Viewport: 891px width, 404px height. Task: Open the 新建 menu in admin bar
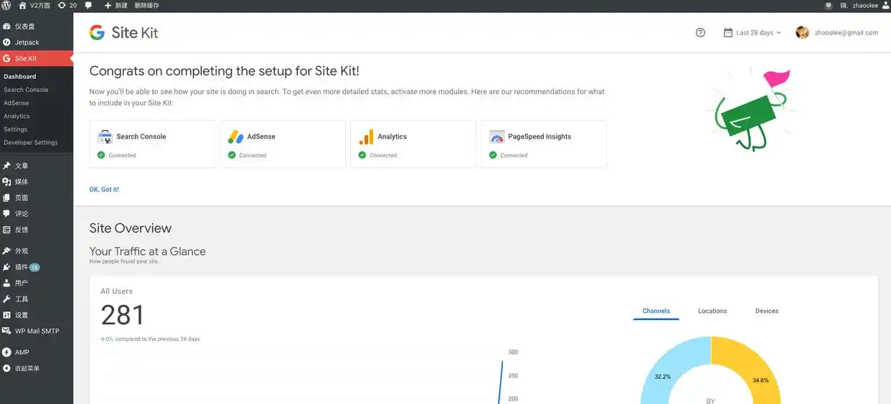click(x=115, y=6)
